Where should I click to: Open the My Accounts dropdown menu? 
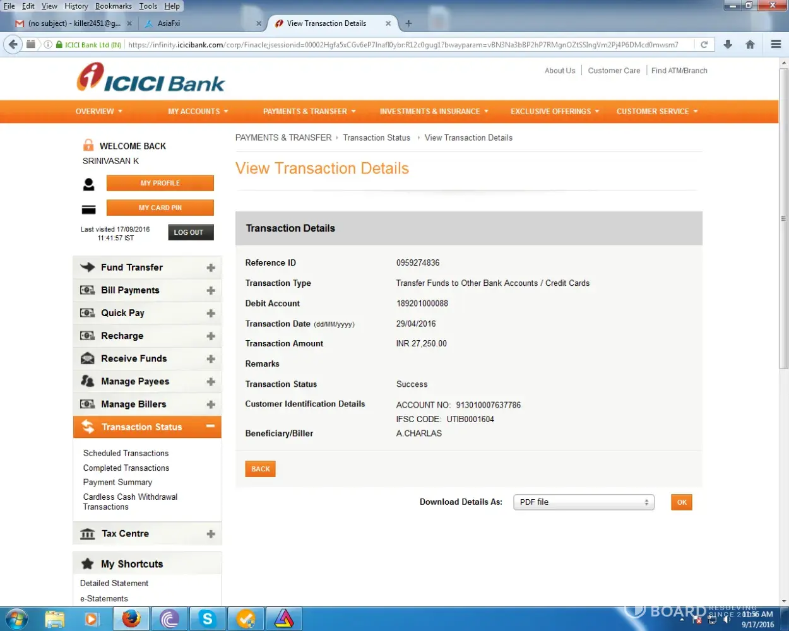198,111
